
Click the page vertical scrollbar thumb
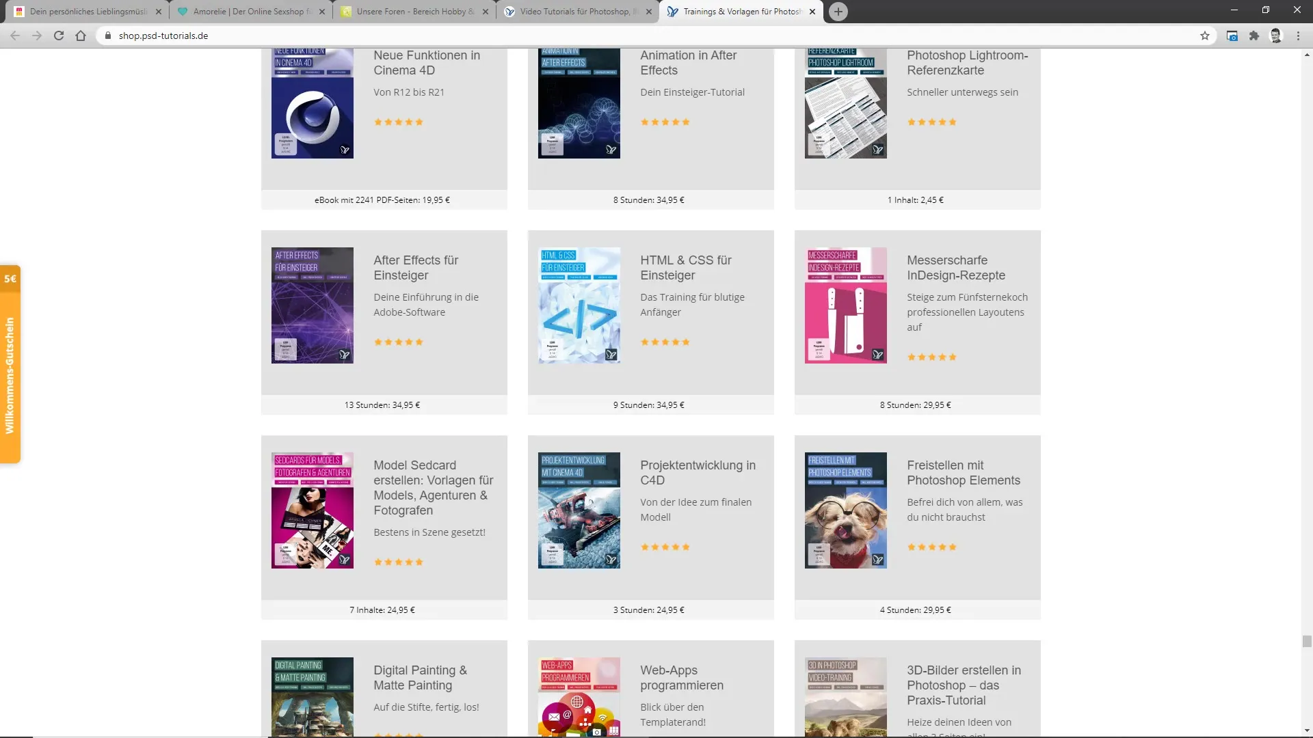coord(1307,641)
